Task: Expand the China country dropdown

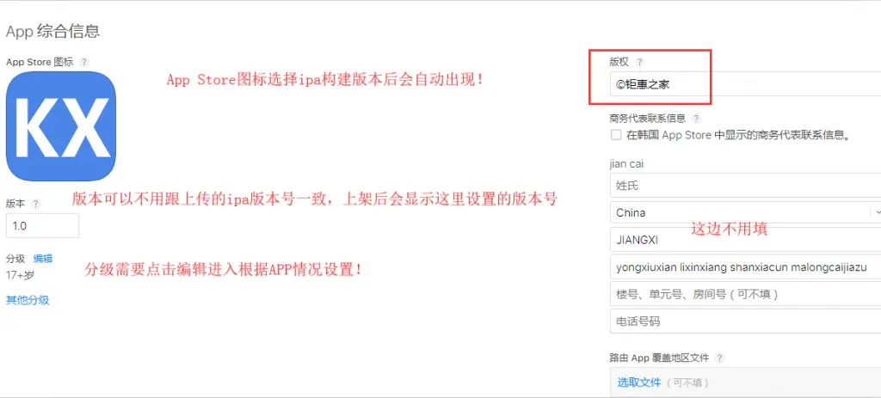Action: [745, 212]
